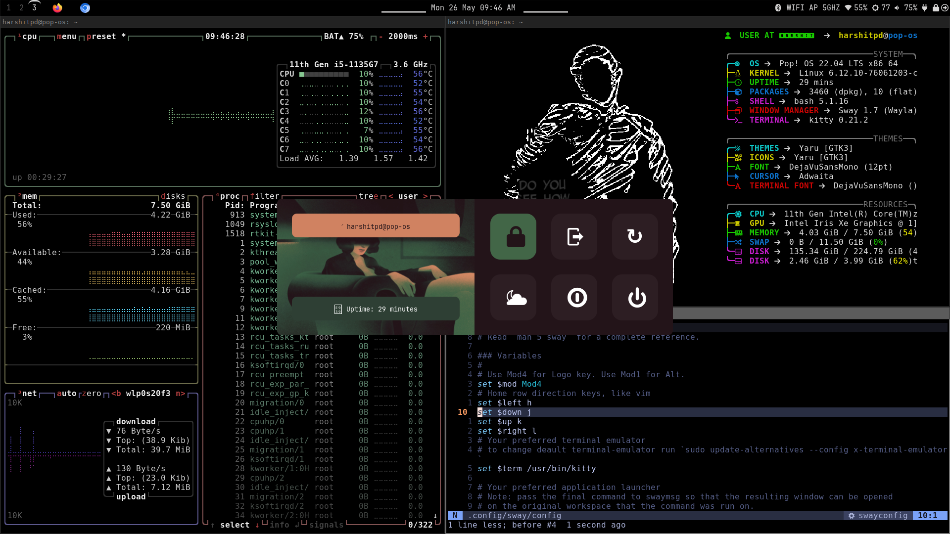Screen dimensions: 950x534
Task: Reboot the system with the restart icon
Action: click(x=634, y=237)
